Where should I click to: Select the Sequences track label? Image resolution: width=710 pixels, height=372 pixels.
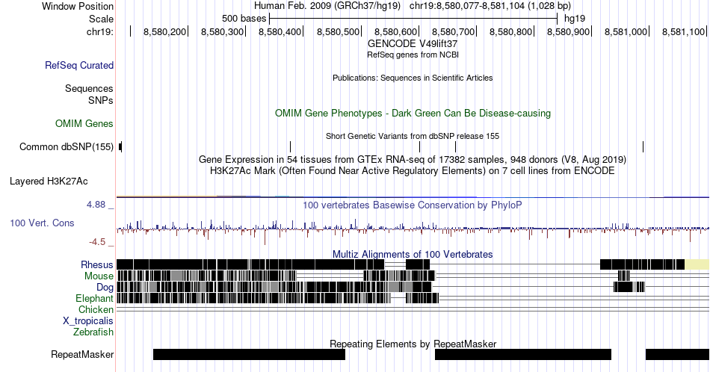(x=89, y=88)
